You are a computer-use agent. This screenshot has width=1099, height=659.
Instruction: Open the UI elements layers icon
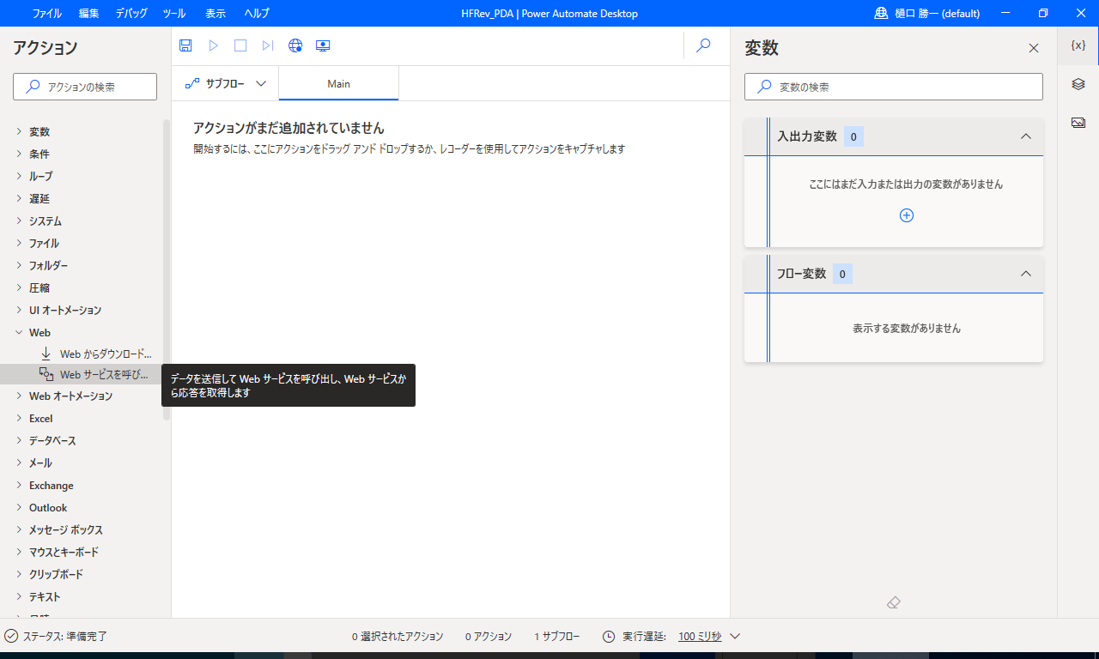[1078, 84]
